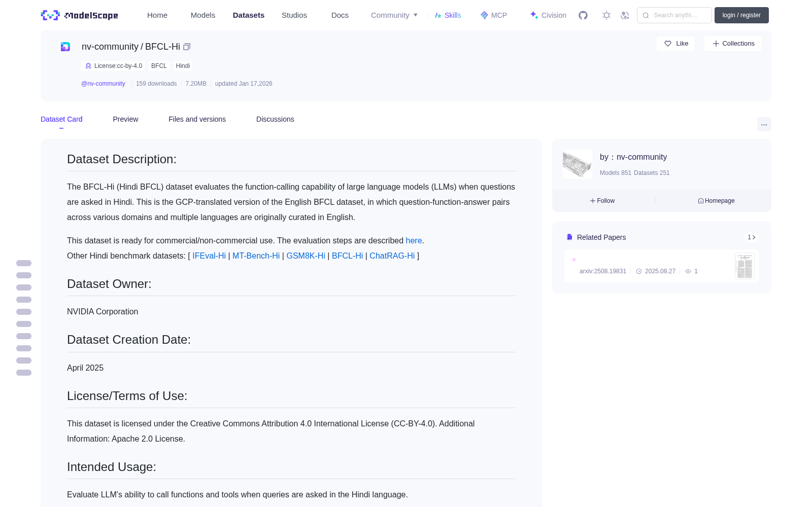Click the clock icon next to 2025.08.27
Image resolution: width=812 pixels, height=507 pixels.
point(639,271)
